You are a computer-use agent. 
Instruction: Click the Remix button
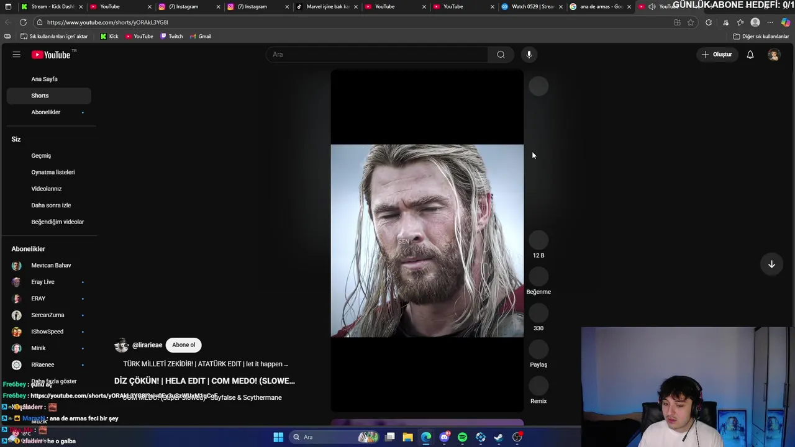538,386
